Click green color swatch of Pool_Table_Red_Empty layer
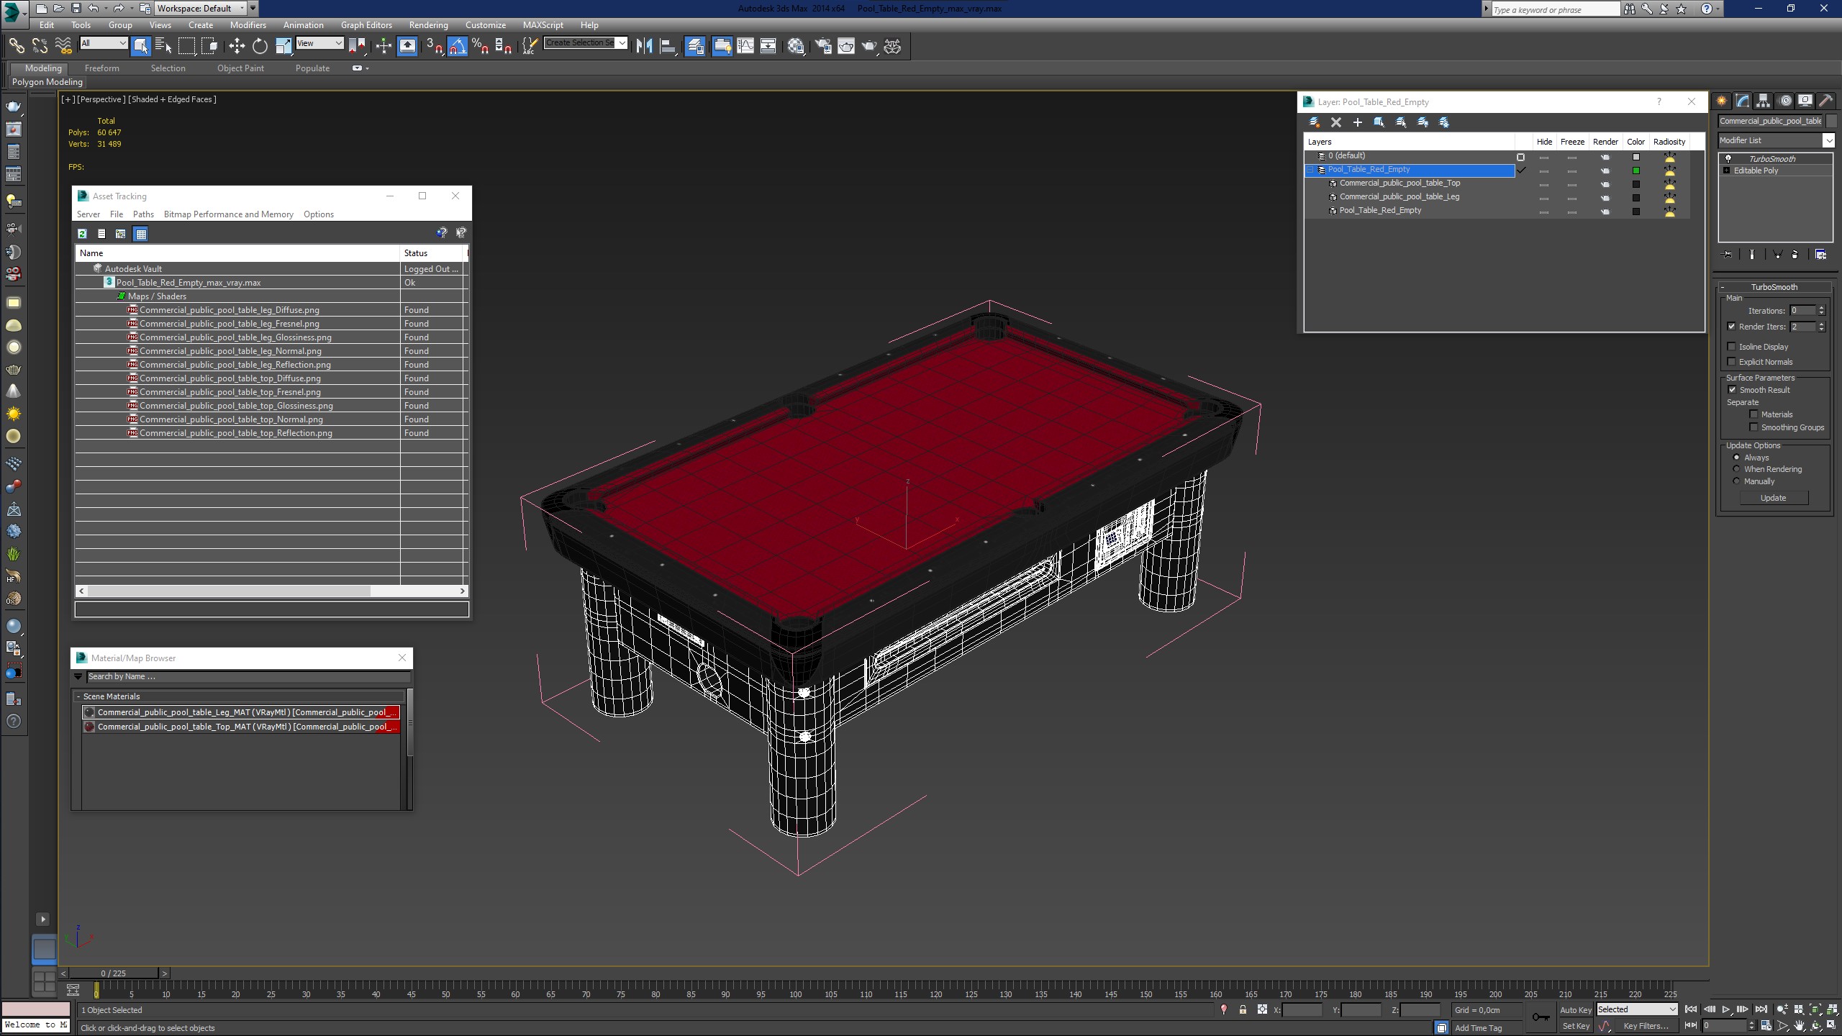Viewport: 1842px width, 1036px height. click(x=1635, y=171)
